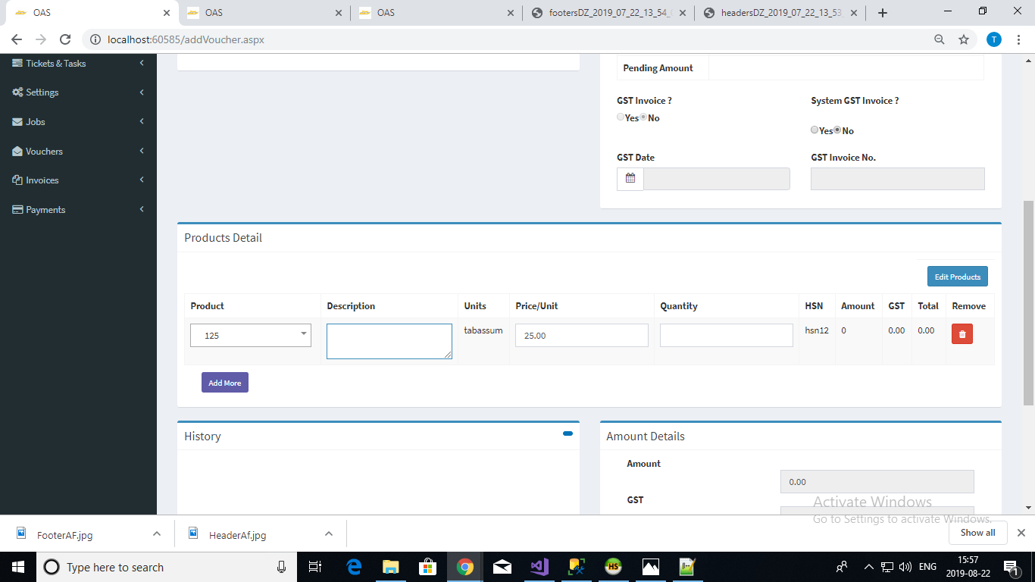Select Yes for System GST Invoice

(x=815, y=130)
